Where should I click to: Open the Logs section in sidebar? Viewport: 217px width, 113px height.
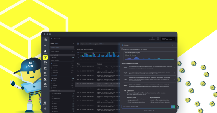click(x=45, y=57)
